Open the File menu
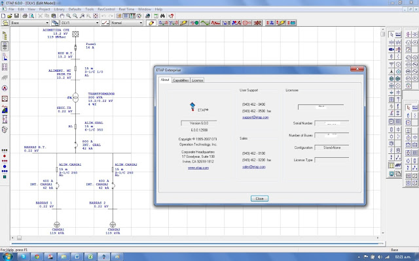 click(11, 9)
